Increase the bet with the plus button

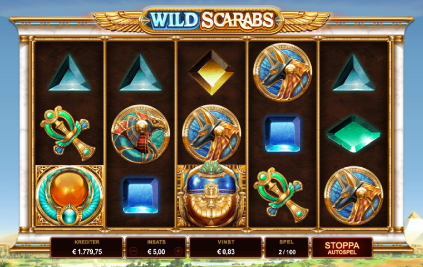(179, 251)
